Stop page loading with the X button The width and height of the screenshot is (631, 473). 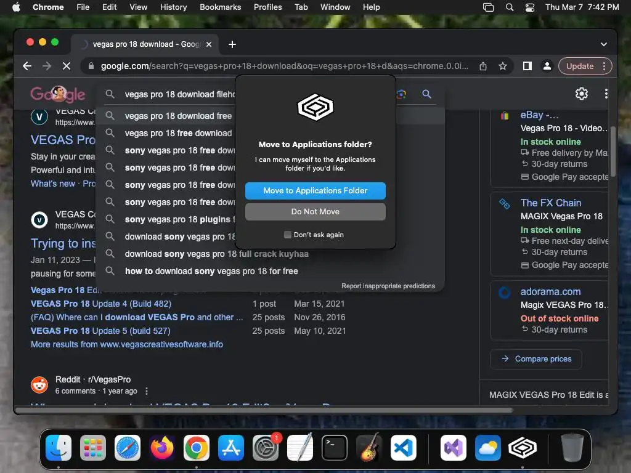click(67, 66)
